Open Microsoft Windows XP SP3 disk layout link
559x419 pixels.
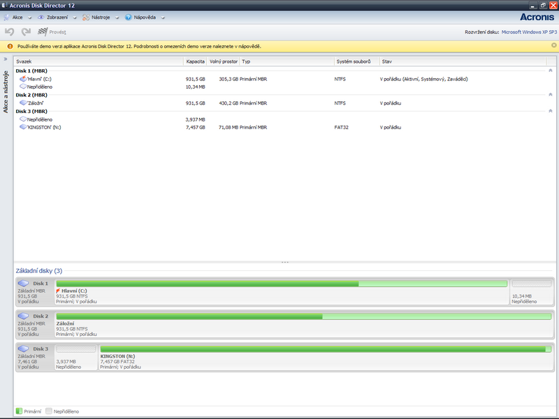click(529, 32)
